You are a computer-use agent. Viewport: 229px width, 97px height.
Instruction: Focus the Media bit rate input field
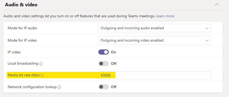(154, 75)
